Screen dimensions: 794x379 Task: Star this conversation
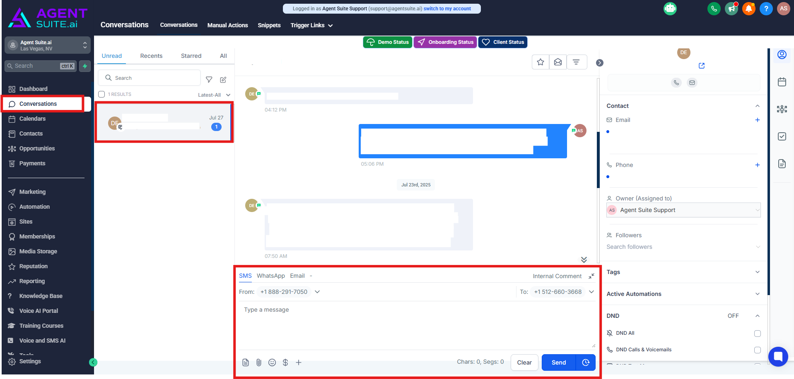tap(541, 62)
